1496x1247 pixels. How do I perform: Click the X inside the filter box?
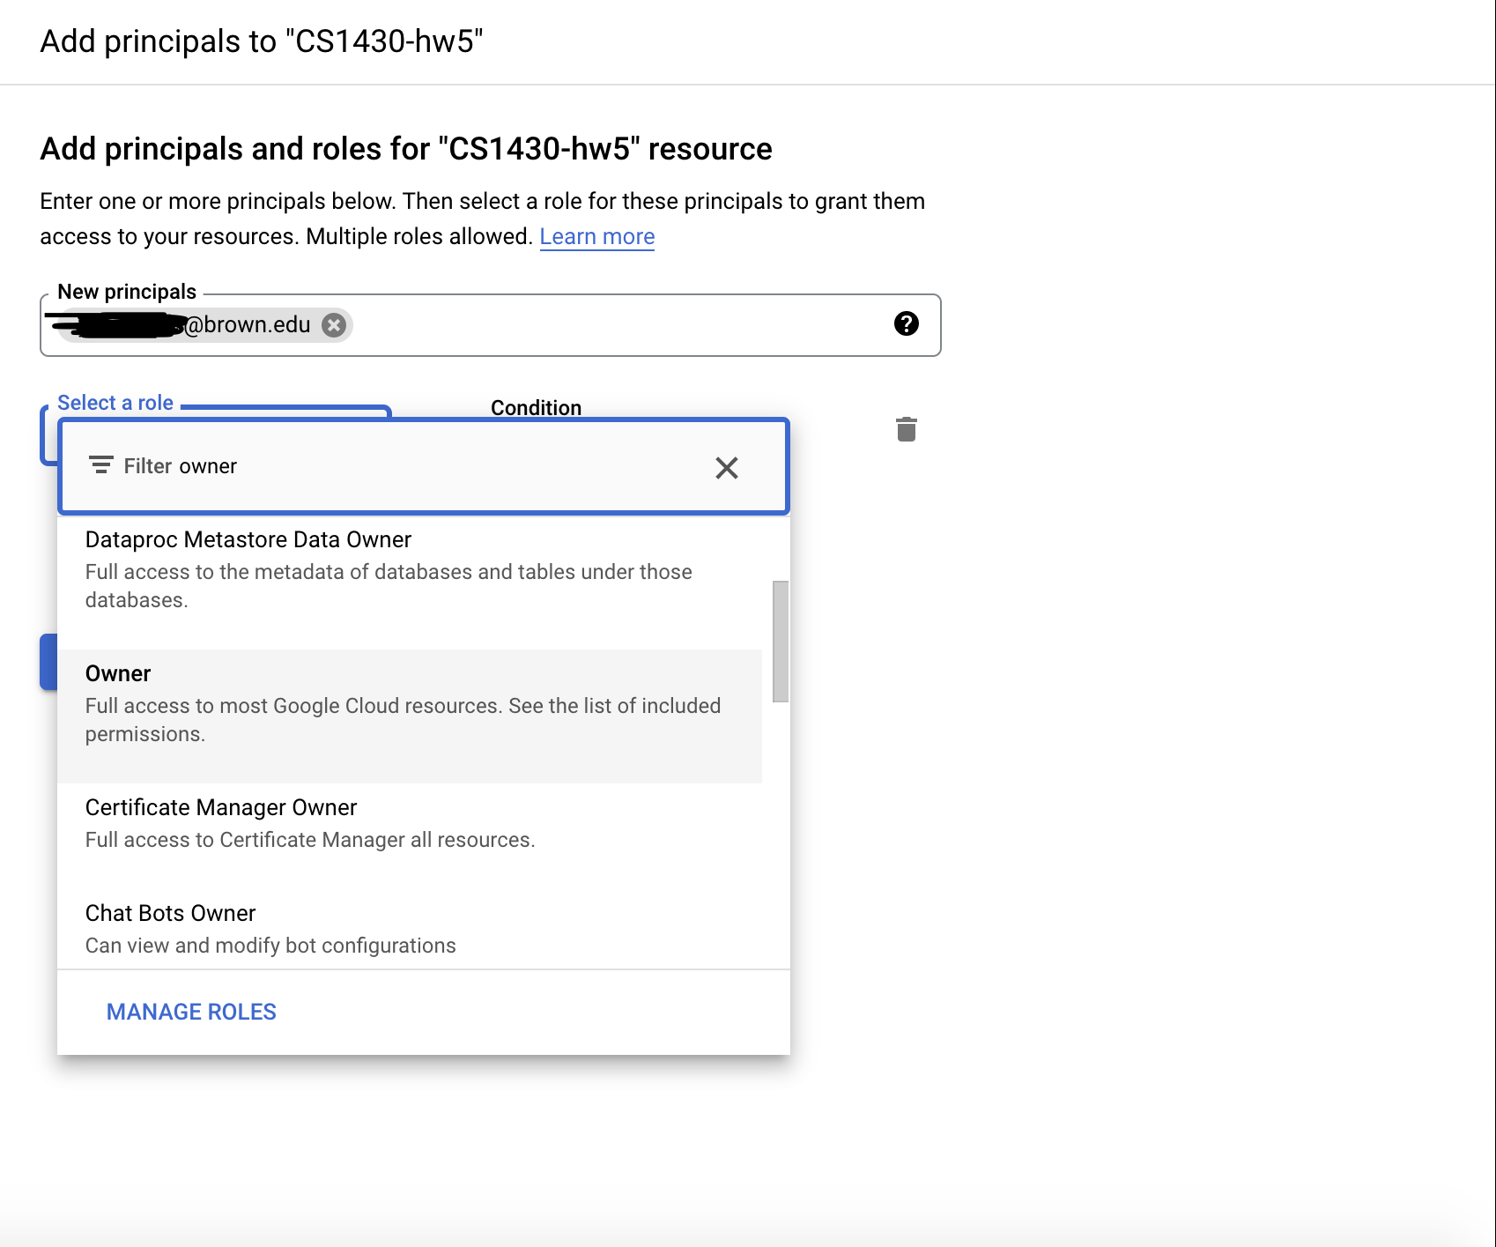[x=726, y=468]
